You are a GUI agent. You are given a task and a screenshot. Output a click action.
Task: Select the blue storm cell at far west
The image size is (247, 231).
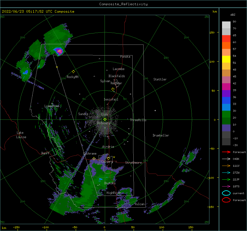coord(26,72)
